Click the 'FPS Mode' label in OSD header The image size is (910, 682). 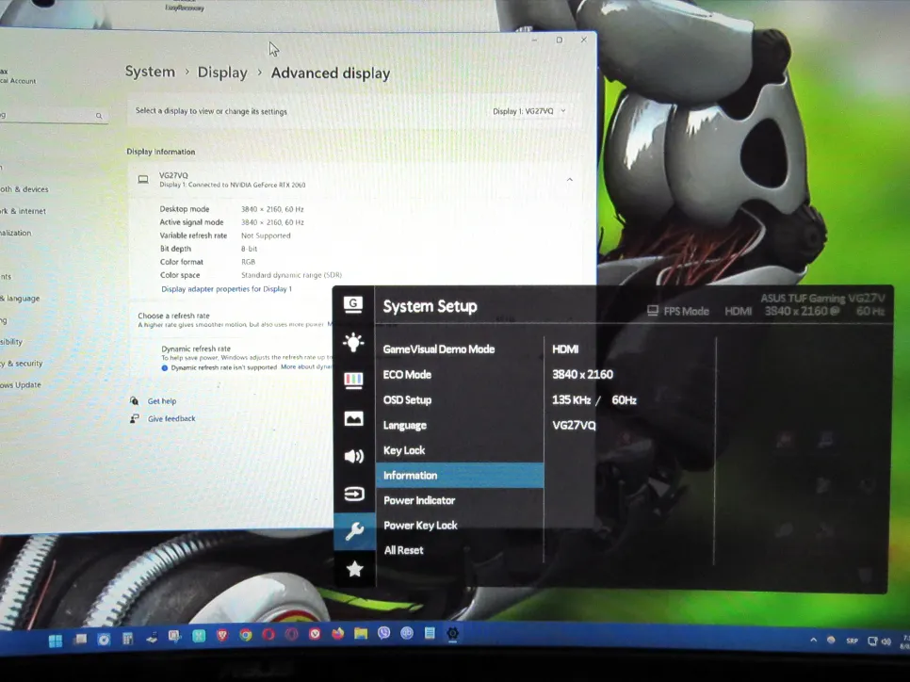pos(686,311)
